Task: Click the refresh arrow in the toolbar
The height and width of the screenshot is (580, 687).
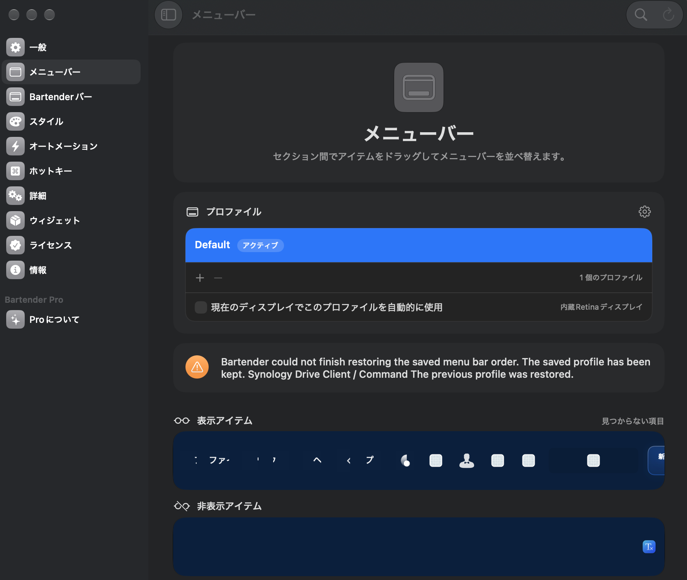Action: point(668,15)
